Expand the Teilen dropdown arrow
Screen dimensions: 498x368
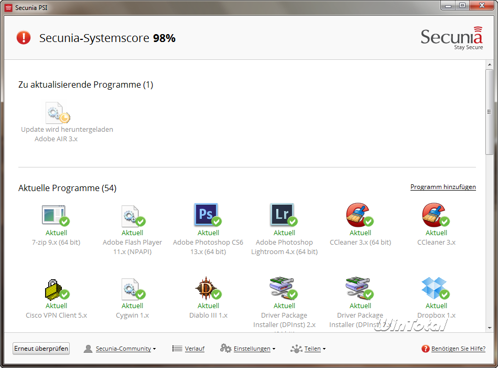coord(324,349)
